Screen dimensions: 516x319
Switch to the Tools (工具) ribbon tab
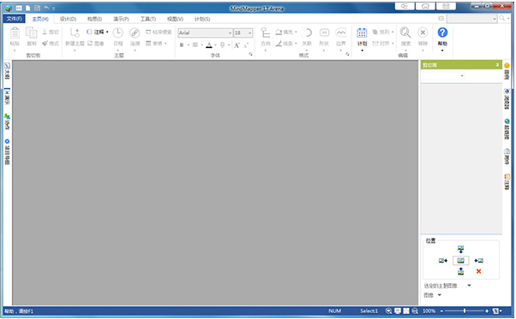(x=148, y=19)
